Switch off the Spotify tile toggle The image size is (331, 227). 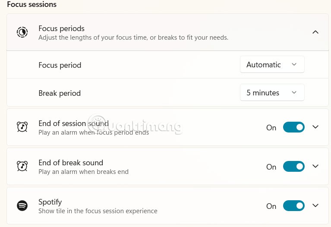point(293,206)
